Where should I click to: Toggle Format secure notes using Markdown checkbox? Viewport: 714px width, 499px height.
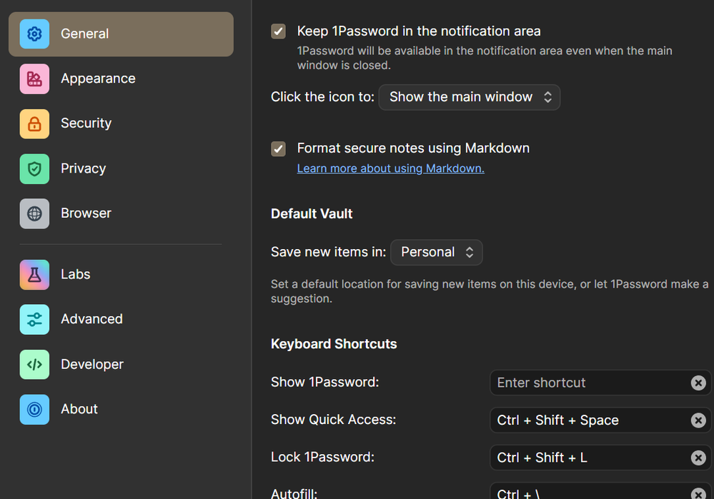(x=279, y=148)
